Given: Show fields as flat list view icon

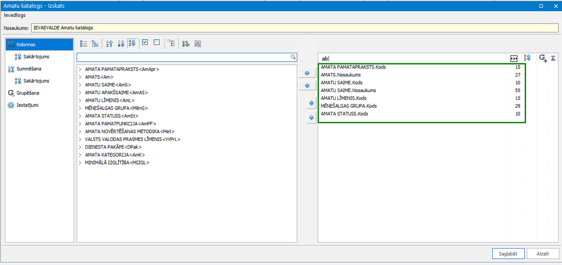Looking at the screenshot, I should click(84, 44).
